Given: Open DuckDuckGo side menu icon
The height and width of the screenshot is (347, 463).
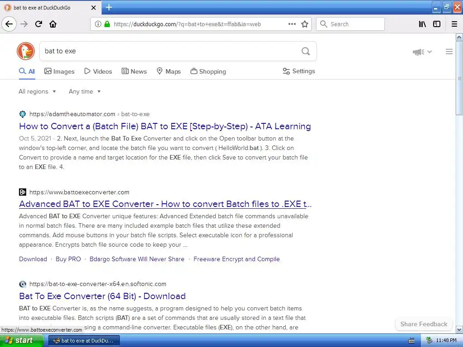Looking at the screenshot, I should pos(449,52).
